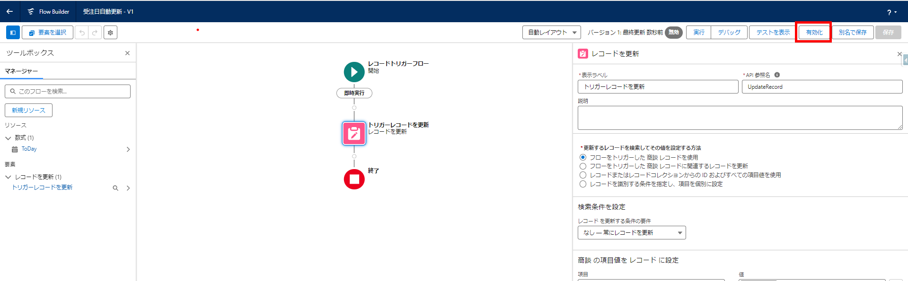The height and width of the screenshot is (281, 908).
Task: Click the テストを表示 button
Action: 773,33
